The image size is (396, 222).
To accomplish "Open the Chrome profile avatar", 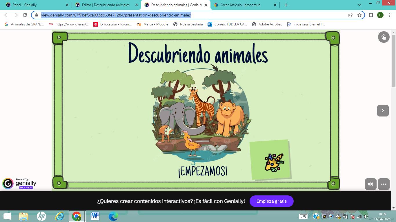I will (380, 15).
